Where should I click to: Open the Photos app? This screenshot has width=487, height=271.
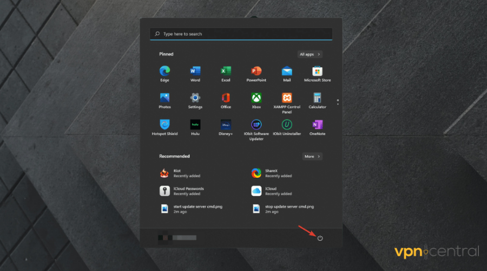point(164,98)
